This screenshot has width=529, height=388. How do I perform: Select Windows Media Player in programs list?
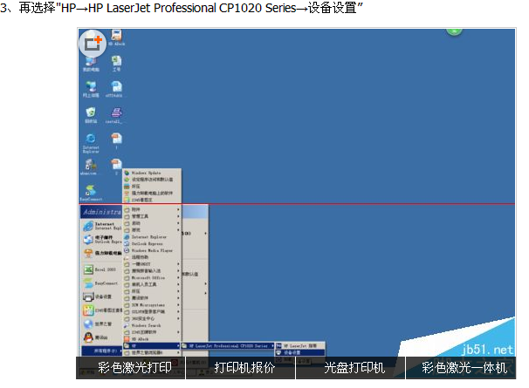pos(152,250)
